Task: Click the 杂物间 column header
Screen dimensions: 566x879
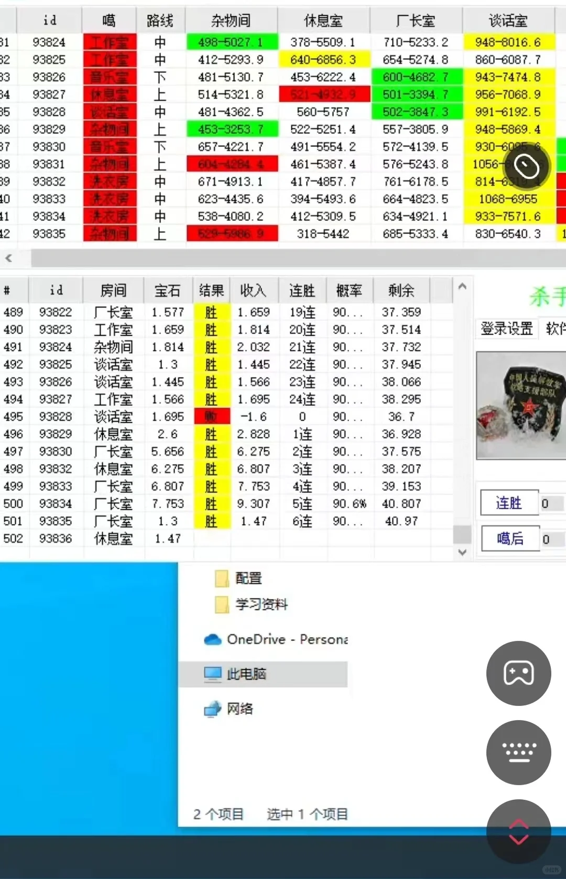Action: coord(231,20)
